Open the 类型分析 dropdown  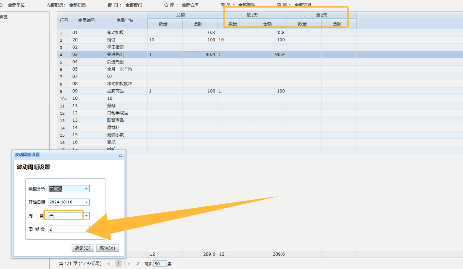(x=86, y=189)
